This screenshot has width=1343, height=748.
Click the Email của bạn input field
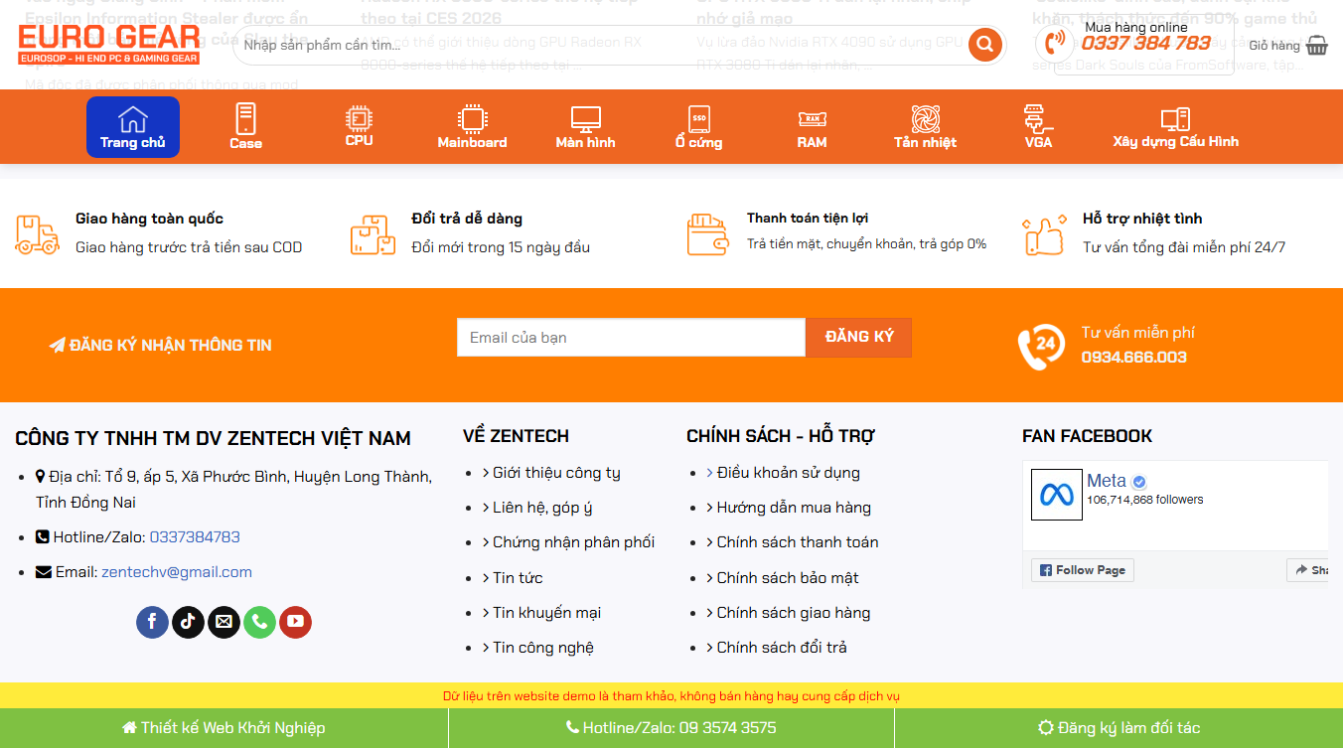630,337
